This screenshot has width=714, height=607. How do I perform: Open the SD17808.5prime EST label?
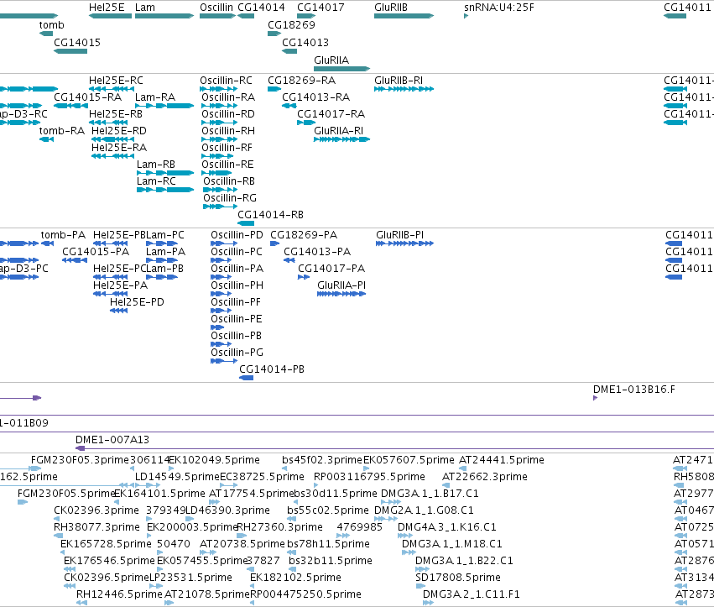pos(458,578)
